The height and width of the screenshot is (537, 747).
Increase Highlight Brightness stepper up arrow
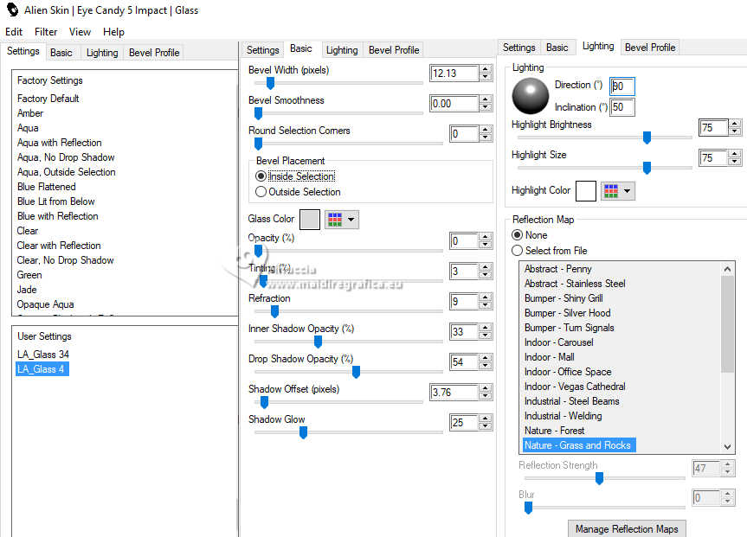[735, 124]
